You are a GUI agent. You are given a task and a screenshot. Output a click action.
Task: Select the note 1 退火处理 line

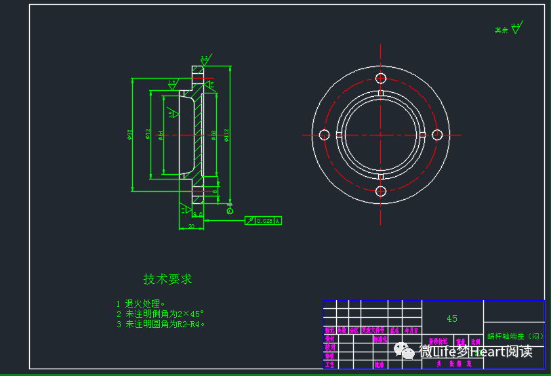pyautogui.click(x=140, y=304)
